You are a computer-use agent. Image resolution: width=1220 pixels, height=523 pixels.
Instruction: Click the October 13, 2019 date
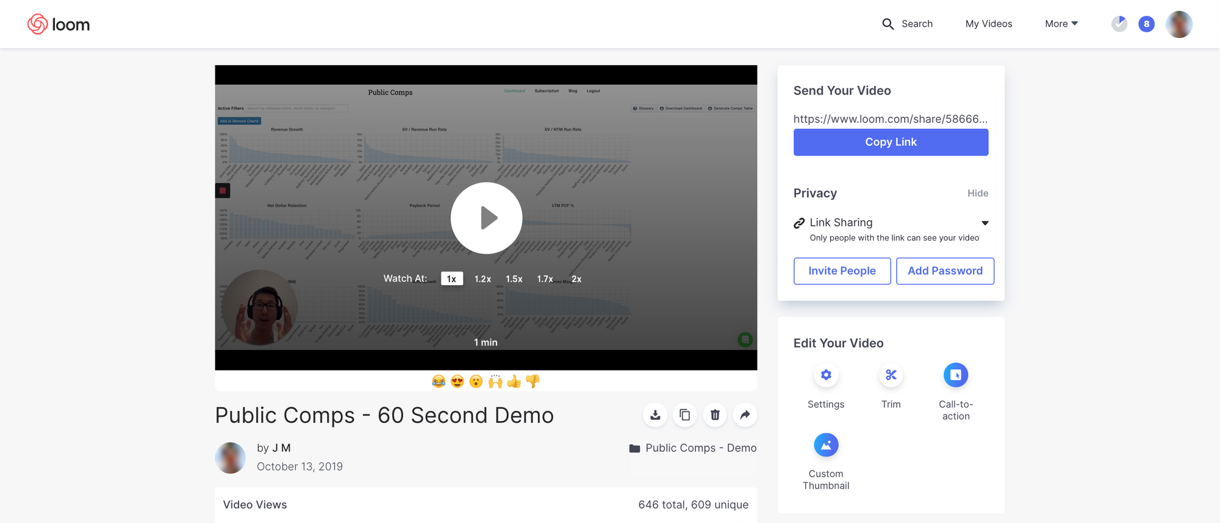pos(300,467)
